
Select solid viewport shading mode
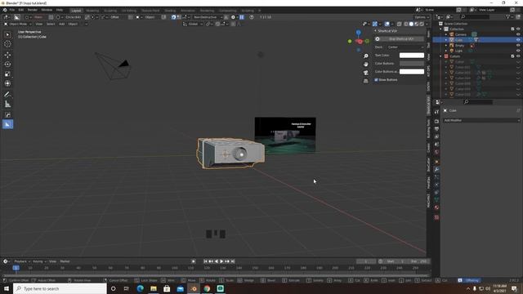411,24
